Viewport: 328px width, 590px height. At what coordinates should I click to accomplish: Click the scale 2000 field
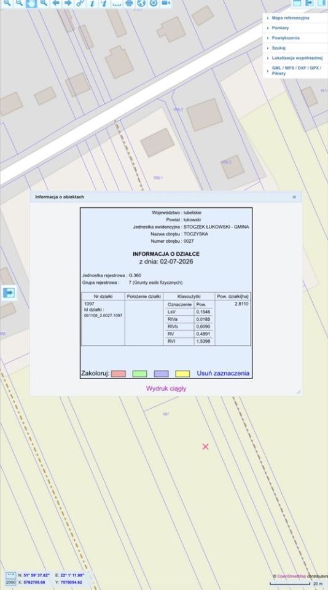click(x=10, y=582)
